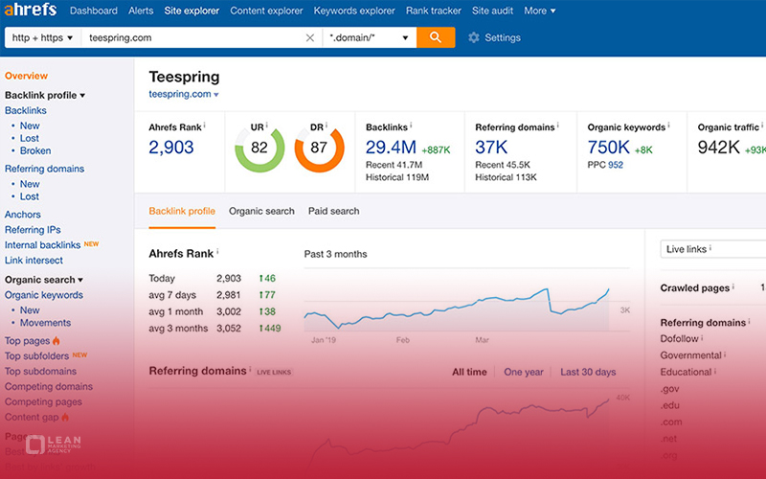
Task: Switch to the Organic search tab
Action: (x=261, y=211)
